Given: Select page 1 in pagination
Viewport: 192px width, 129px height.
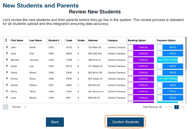Looking at the screenshot, I should tap(176, 107).
